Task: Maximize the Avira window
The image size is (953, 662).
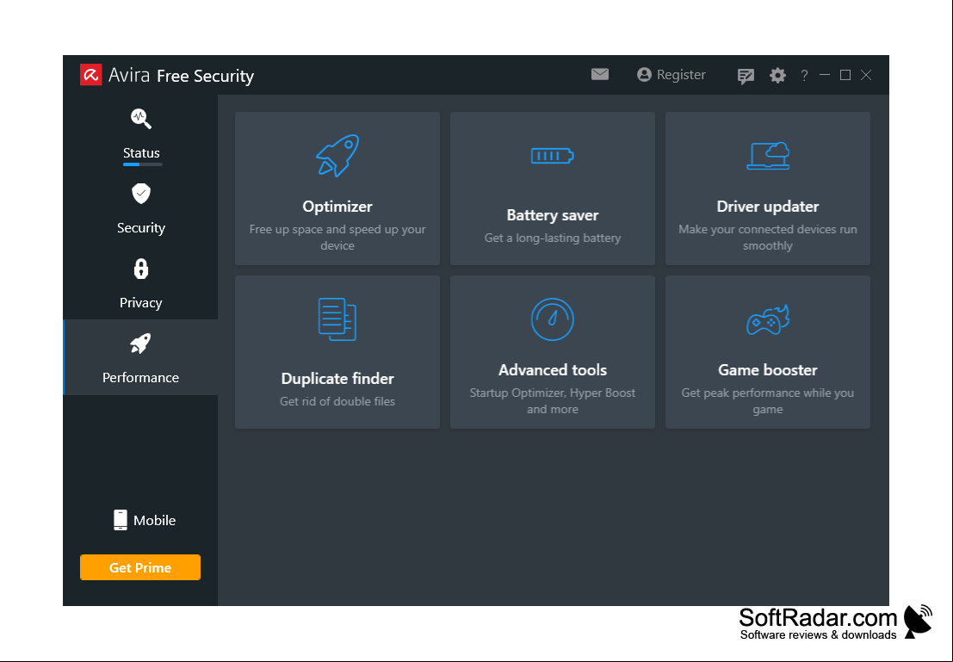Action: point(845,75)
